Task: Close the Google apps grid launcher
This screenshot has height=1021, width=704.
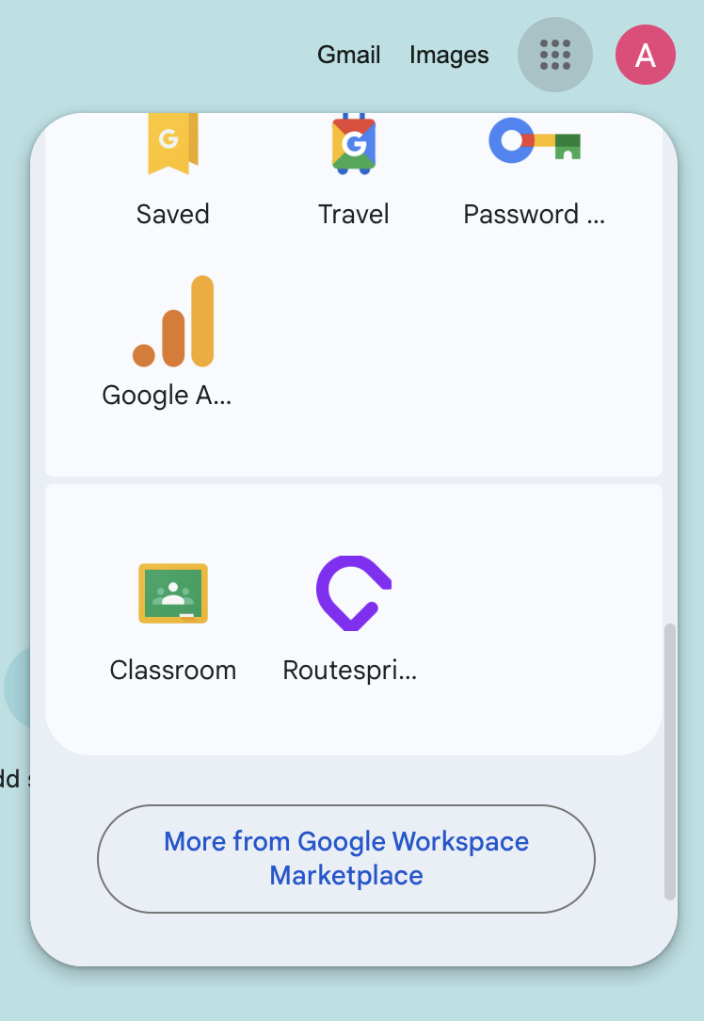Action: pyautogui.click(x=555, y=55)
